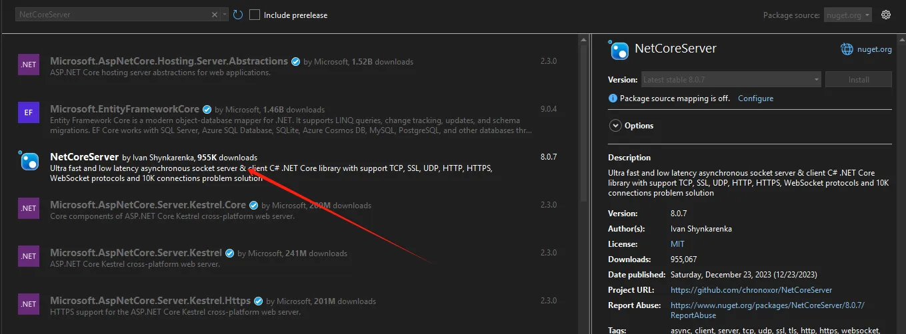Image resolution: width=906 pixels, height=334 pixels.
Task: Click version 9.0.4 of EntityFrameworkCore row
Action: [548, 109]
